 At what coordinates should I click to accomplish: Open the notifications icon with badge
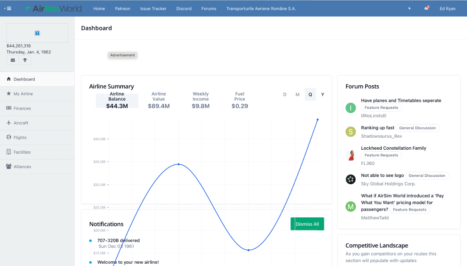(427, 8)
